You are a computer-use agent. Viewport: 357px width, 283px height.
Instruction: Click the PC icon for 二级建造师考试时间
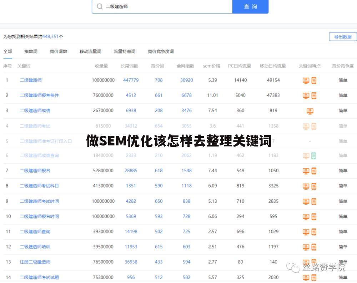point(306,201)
